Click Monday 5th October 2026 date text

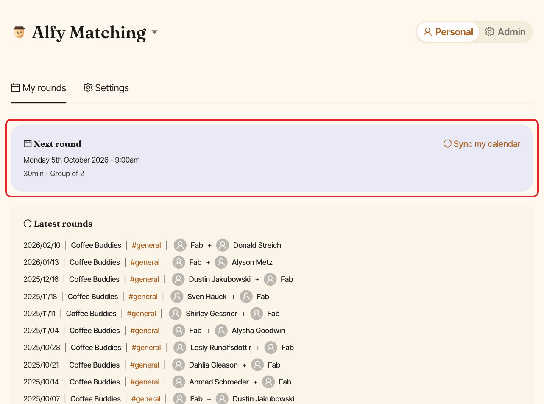[x=81, y=160]
